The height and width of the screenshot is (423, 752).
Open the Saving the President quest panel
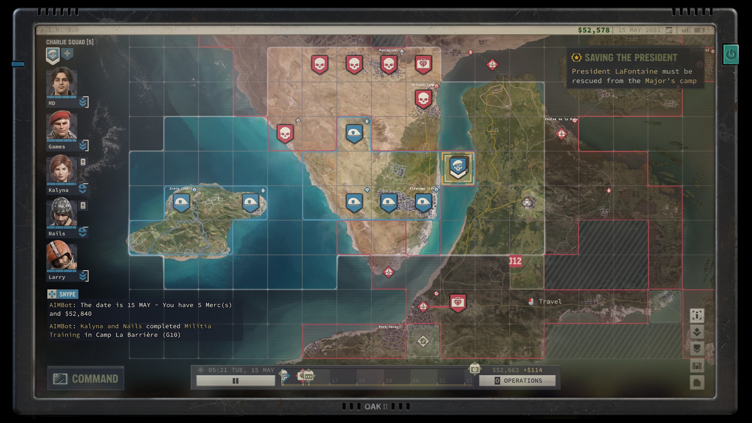coord(636,69)
